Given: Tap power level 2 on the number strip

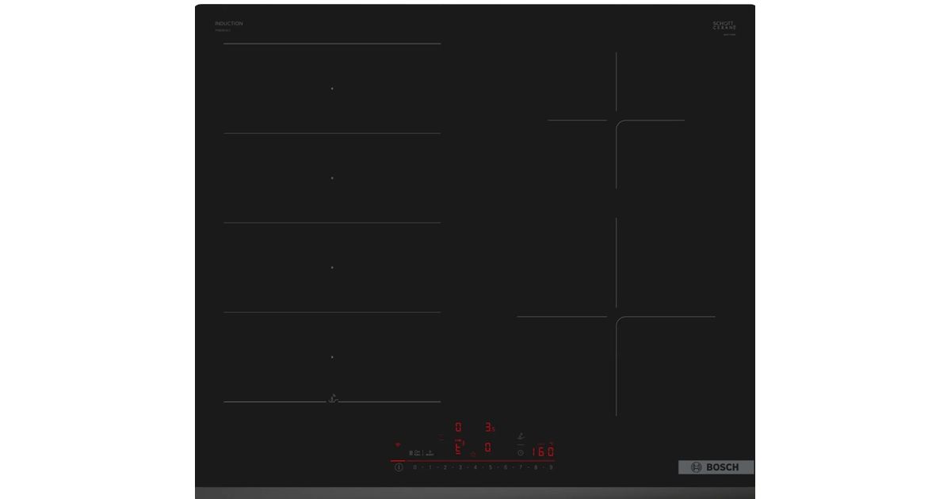Looking at the screenshot, I should 445,467.
